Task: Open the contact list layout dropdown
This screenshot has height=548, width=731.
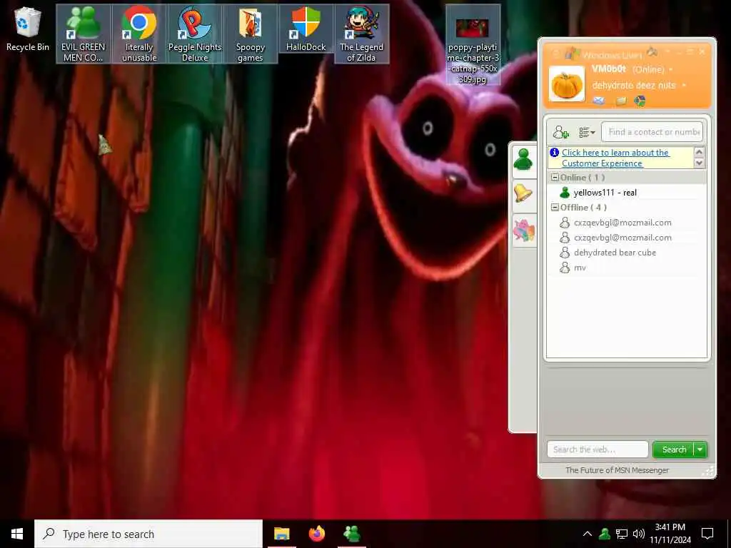Action: pyautogui.click(x=587, y=133)
